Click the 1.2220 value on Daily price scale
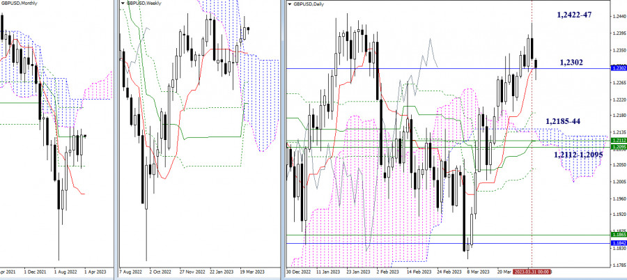 (x=618, y=99)
